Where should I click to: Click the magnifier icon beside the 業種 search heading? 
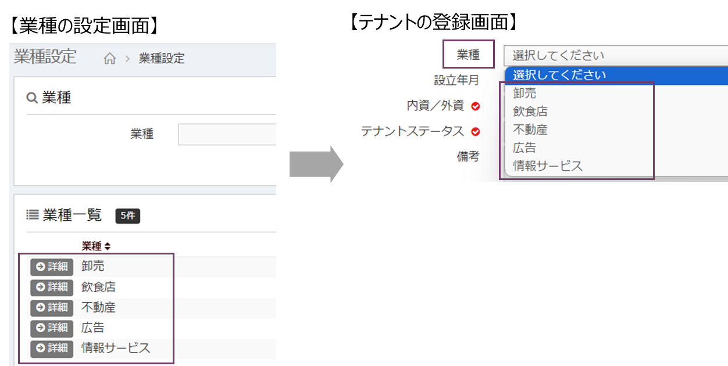pos(32,98)
